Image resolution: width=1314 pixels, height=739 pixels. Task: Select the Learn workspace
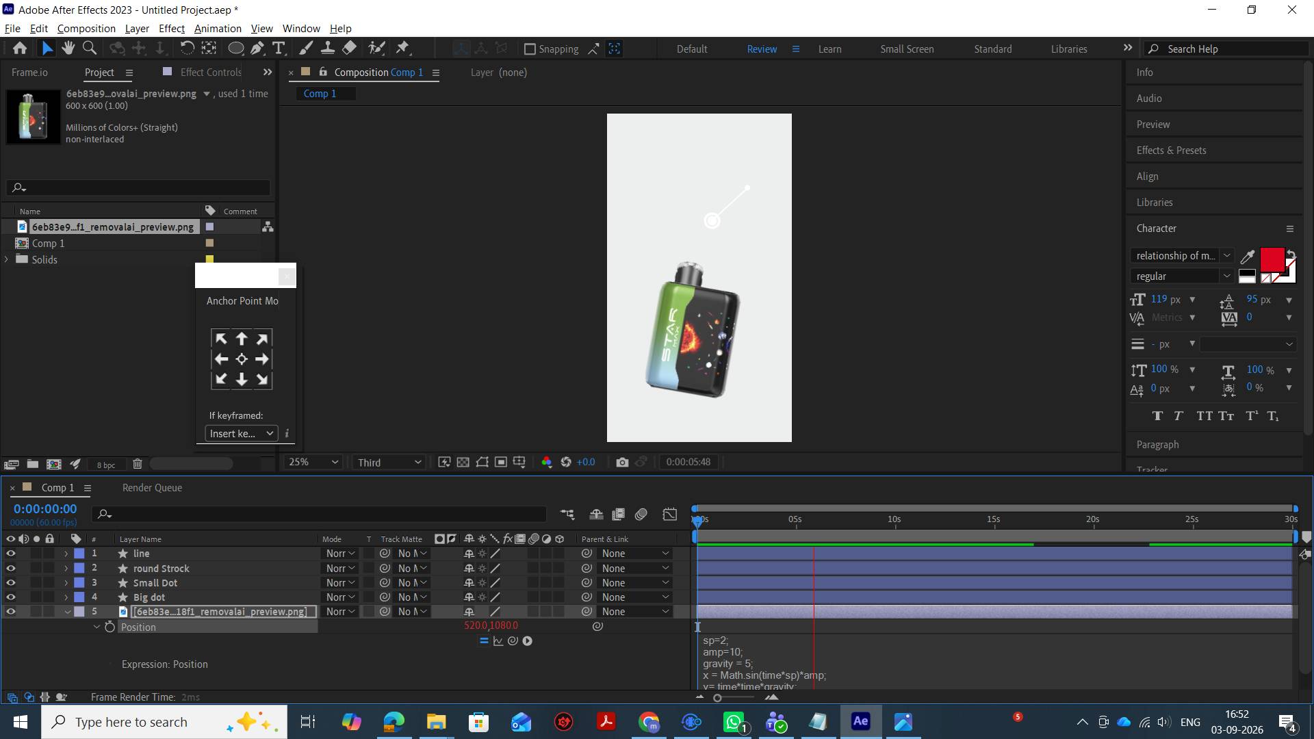click(829, 49)
